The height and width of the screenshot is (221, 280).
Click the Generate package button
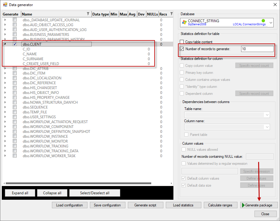click(259, 205)
